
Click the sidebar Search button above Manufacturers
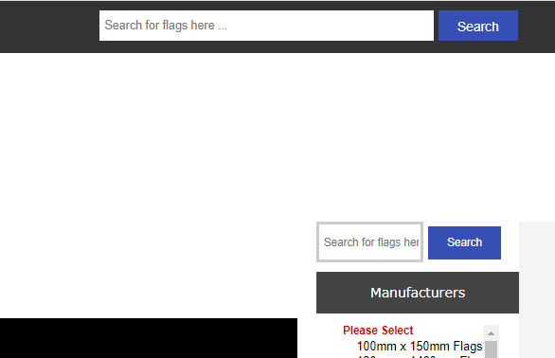coord(464,242)
